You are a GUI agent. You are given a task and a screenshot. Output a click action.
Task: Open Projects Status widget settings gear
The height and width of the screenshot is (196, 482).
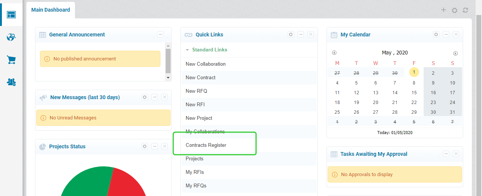click(x=145, y=146)
